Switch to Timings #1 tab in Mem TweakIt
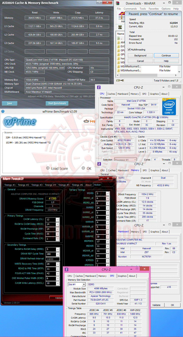 coord(10,185)
